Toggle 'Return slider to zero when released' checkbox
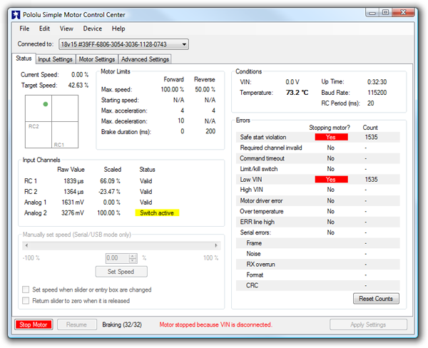The image size is (428, 348). pos(26,302)
